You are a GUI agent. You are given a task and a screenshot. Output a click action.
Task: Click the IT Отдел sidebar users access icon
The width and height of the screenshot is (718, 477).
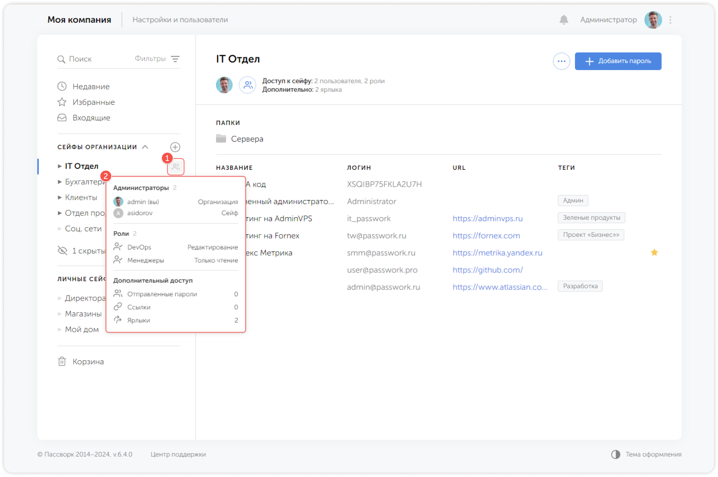pos(175,166)
